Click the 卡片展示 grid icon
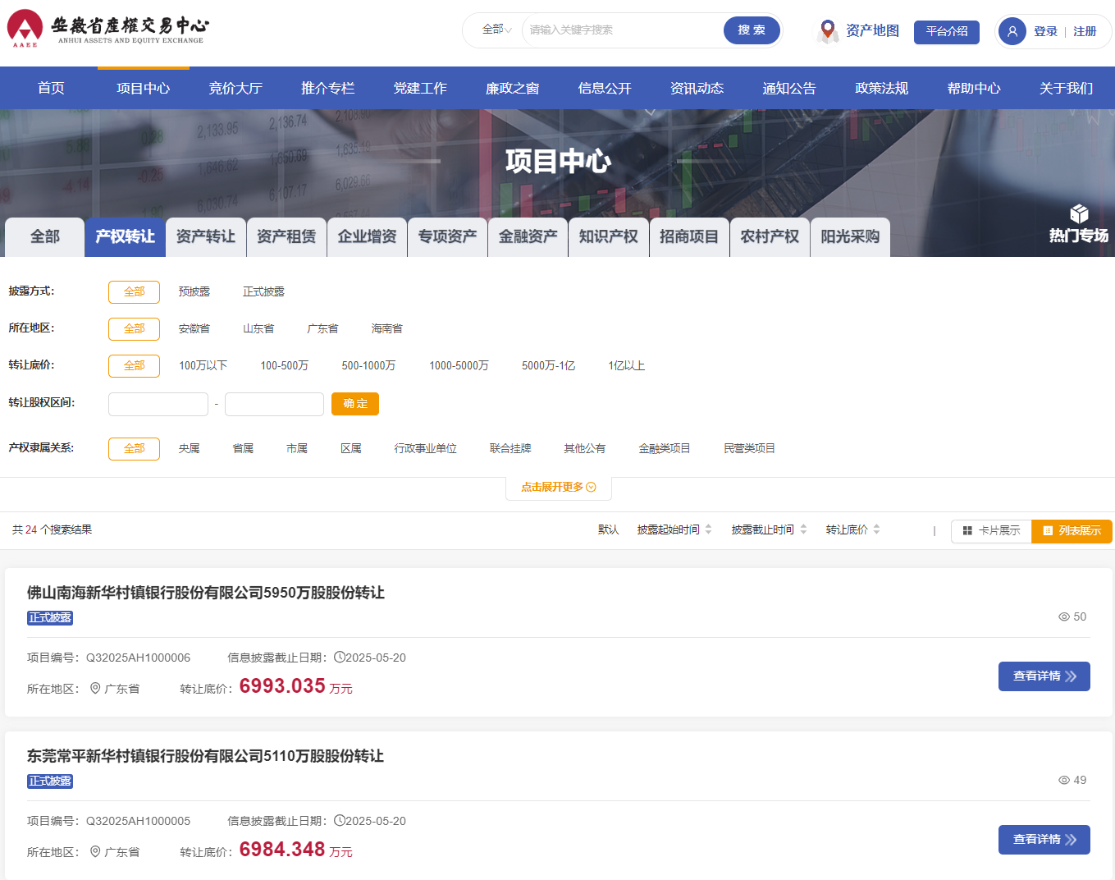1115x880 pixels. [x=967, y=531]
